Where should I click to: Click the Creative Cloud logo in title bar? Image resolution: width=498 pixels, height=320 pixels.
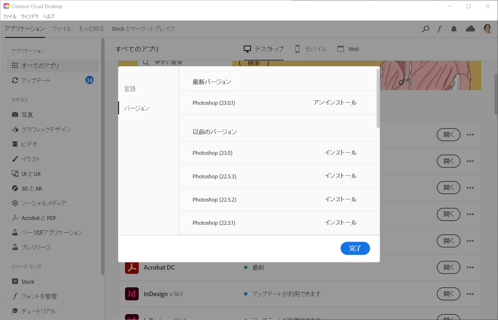click(6, 6)
